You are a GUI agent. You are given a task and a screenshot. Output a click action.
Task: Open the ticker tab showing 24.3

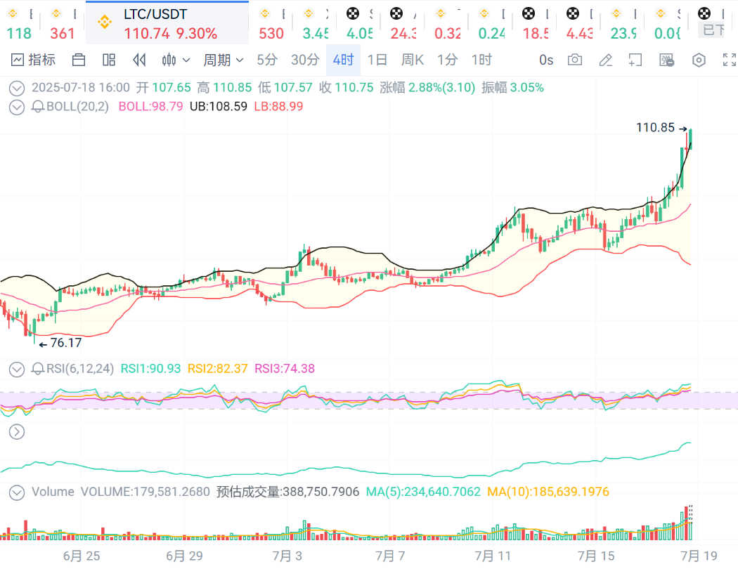(x=403, y=23)
